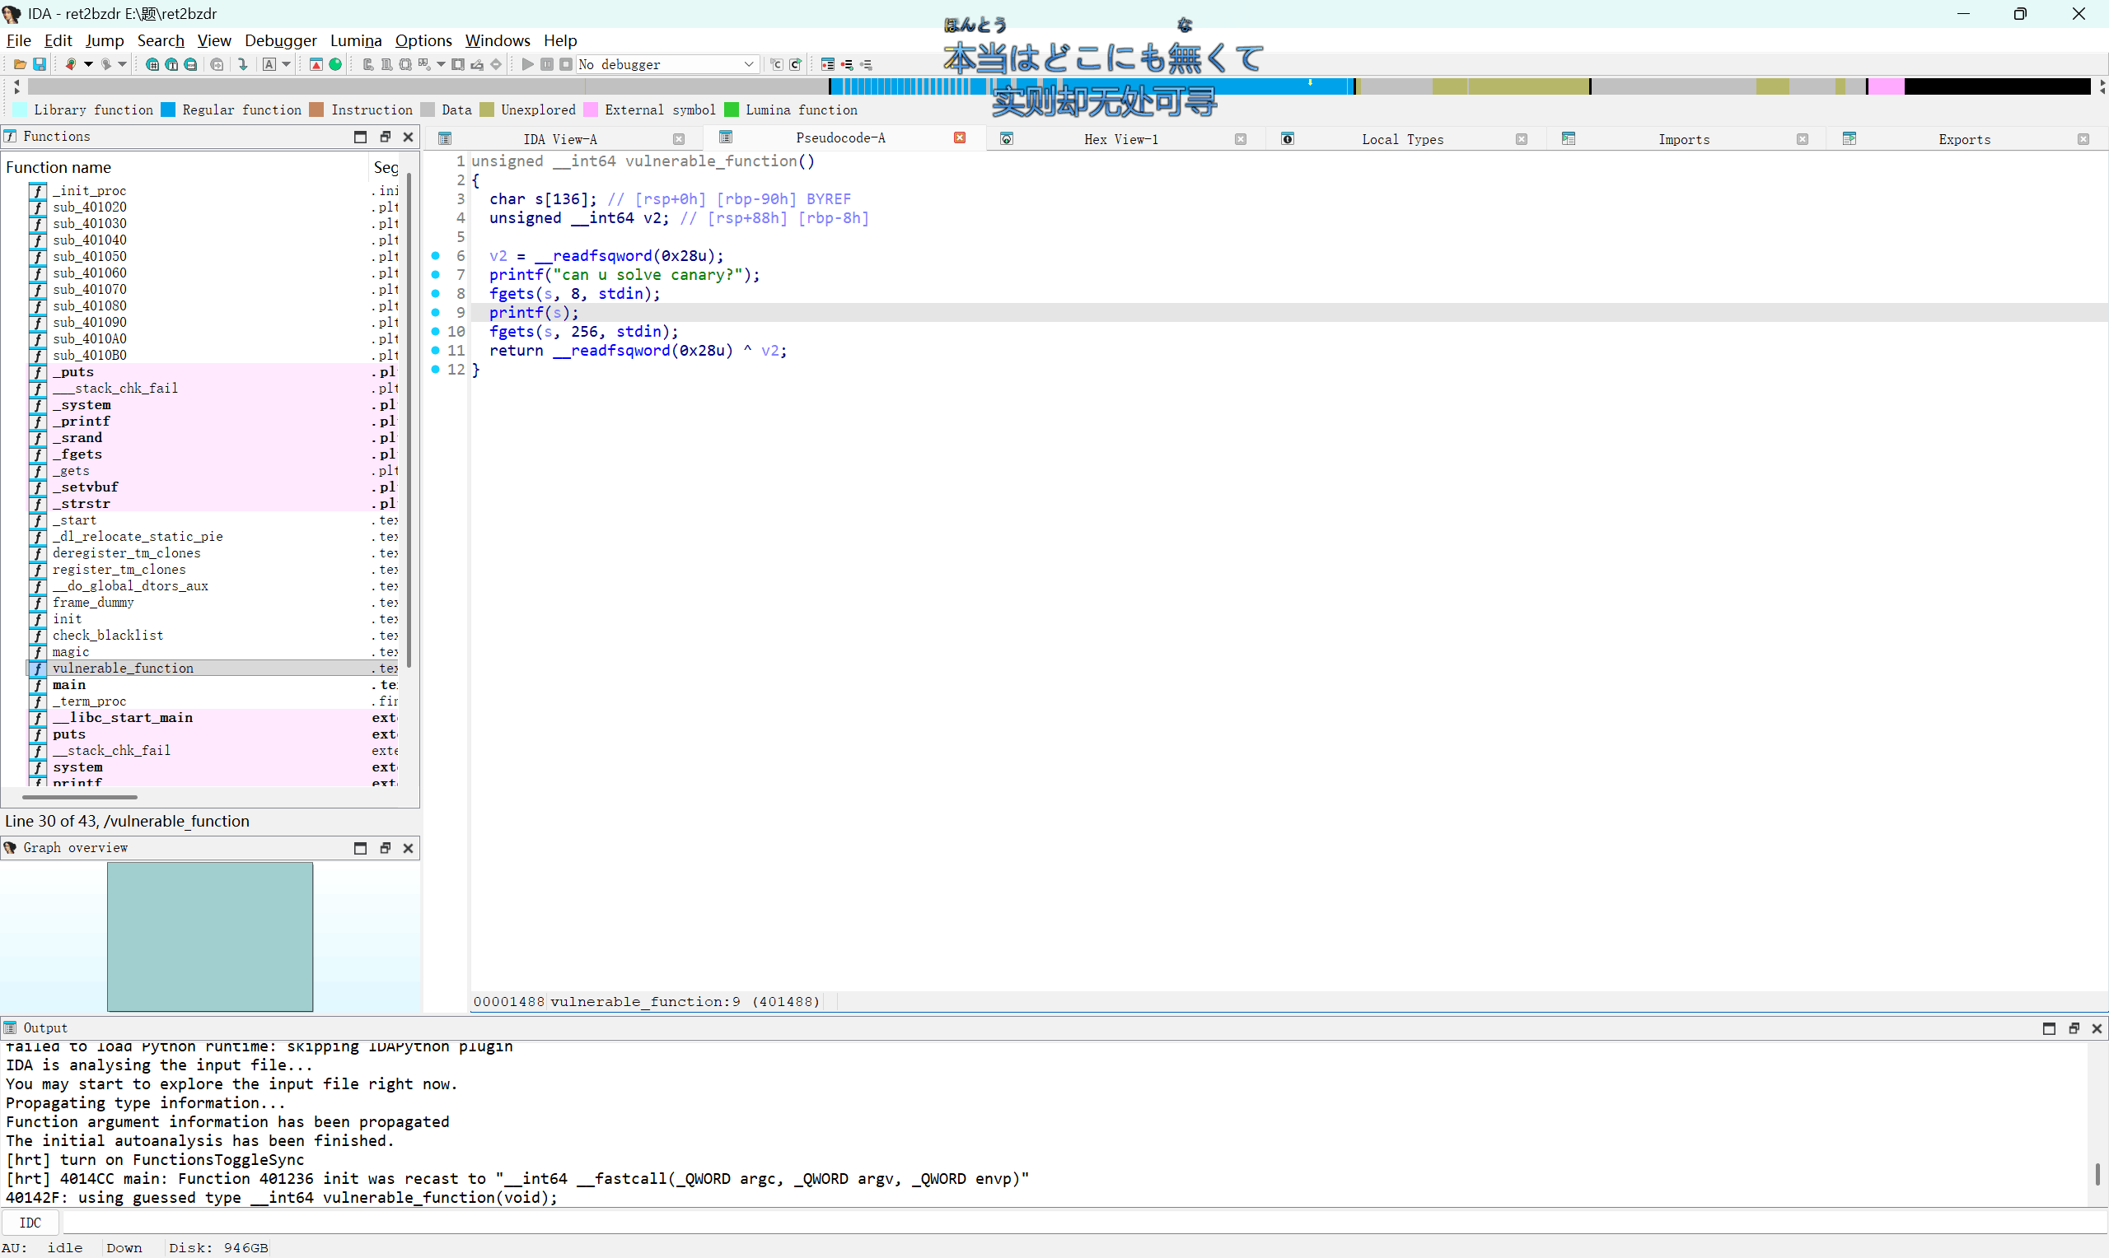Screen dimensions: 2109x1258
Task: Switch to the Hex View-1 tab
Action: [1120, 139]
